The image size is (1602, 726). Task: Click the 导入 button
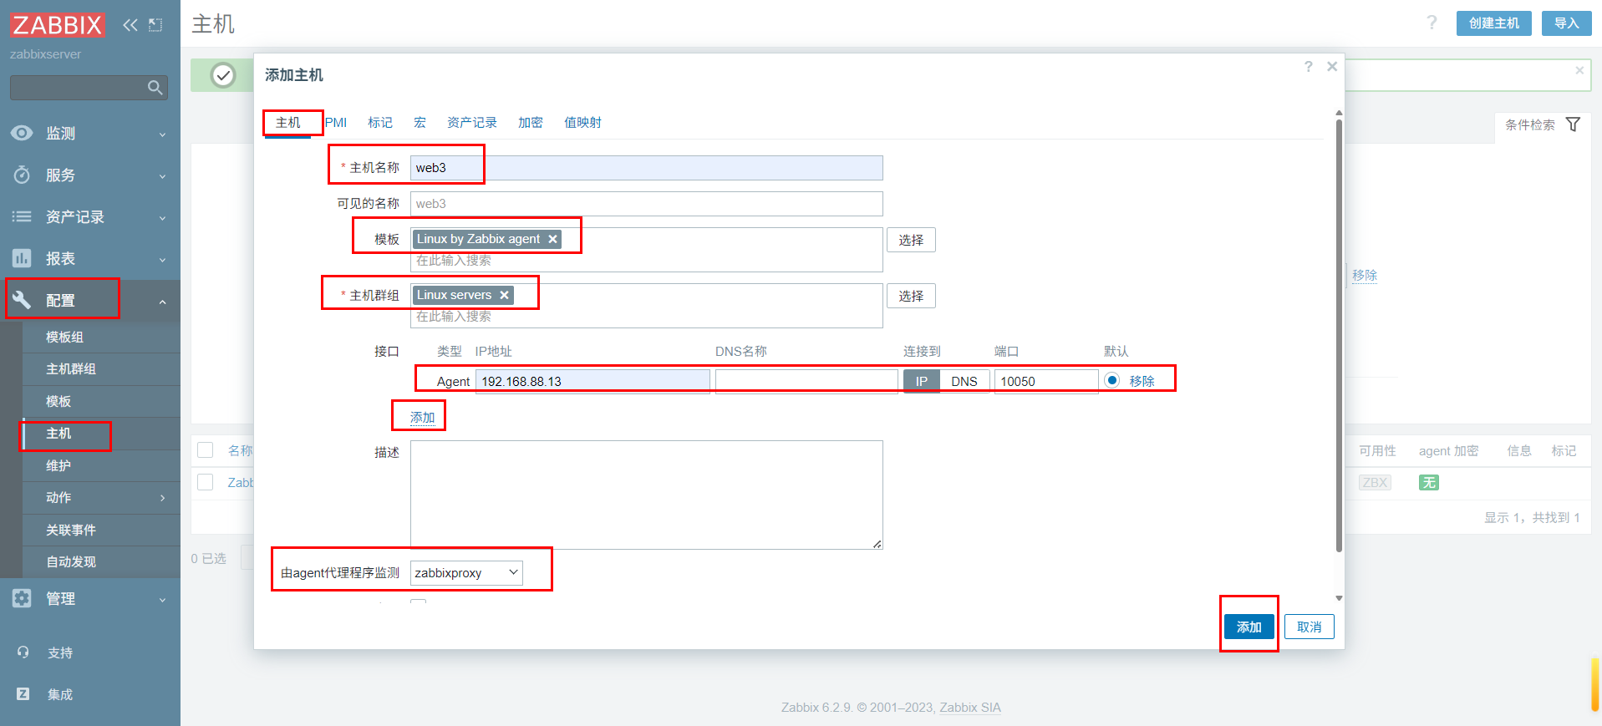pos(1567,23)
